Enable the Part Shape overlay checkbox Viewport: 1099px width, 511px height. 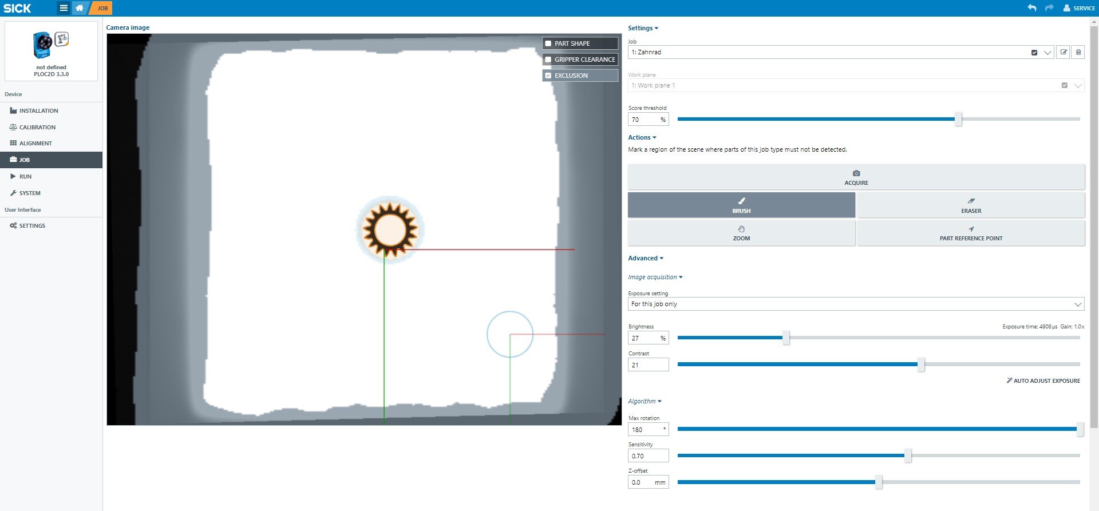(x=548, y=43)
